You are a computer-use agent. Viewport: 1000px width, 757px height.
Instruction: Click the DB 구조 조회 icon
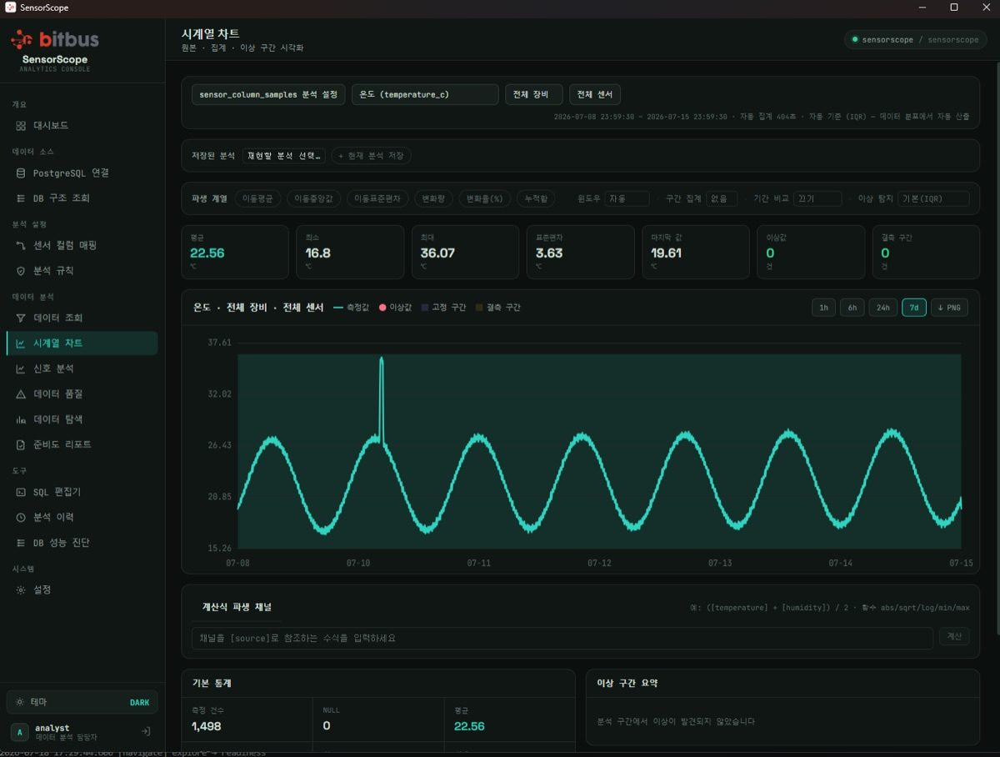(21, 198)
